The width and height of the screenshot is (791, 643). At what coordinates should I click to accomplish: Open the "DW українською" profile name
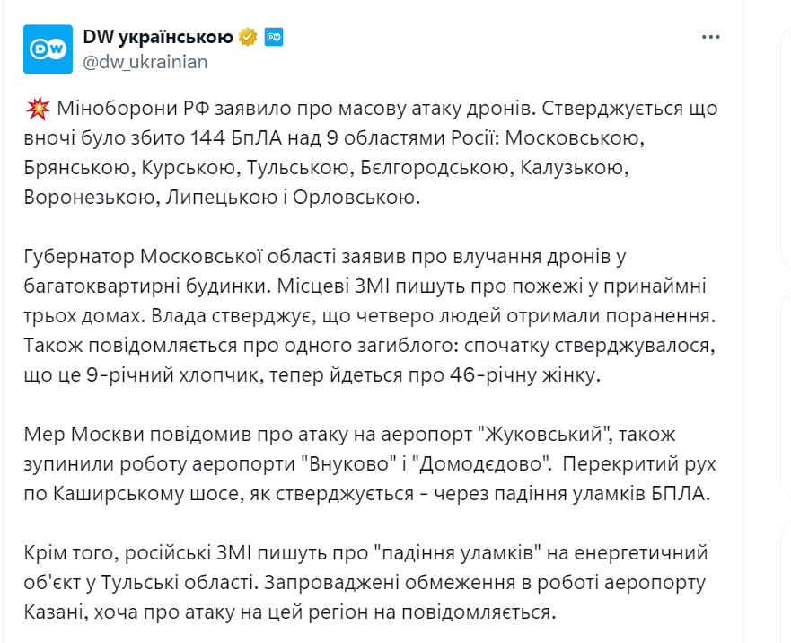tap(157, 37)
